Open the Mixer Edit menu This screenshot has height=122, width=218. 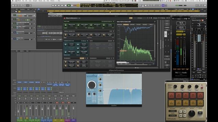tap(17, 51)
